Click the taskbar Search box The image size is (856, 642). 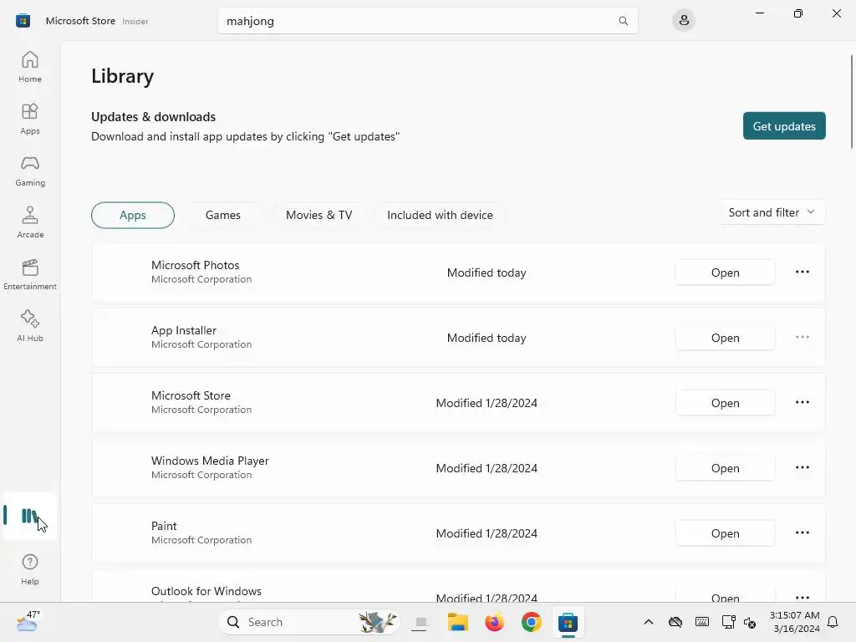click(309, 622)
